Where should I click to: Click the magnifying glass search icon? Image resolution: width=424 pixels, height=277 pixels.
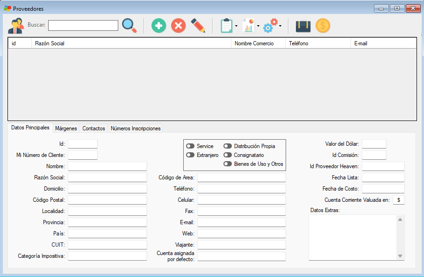tap(129, 26)
